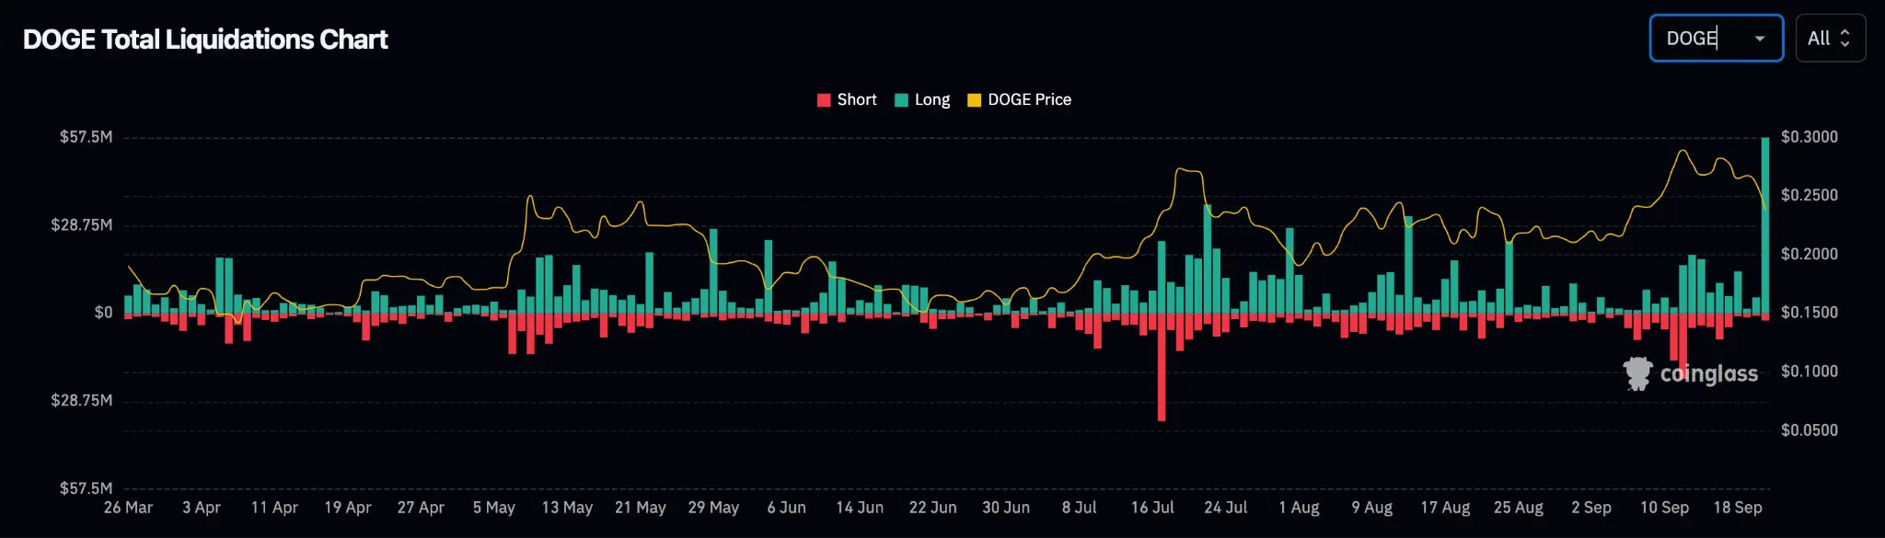Click the 2 Sep date label

1591,508
